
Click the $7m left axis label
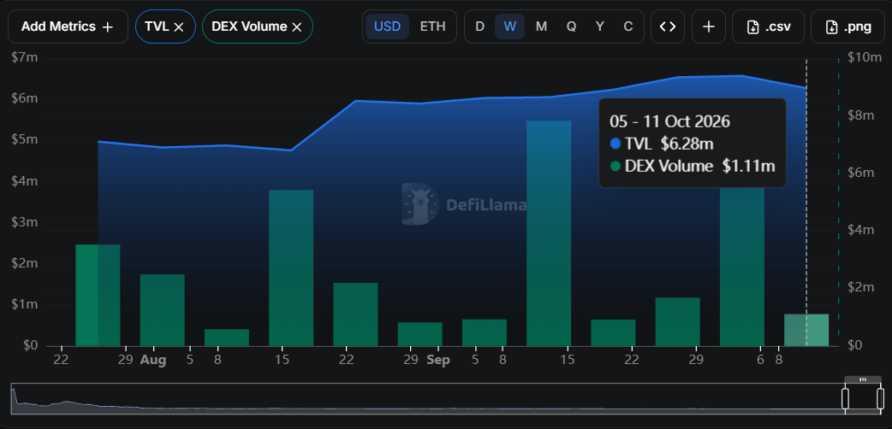[x=25, y=58]
